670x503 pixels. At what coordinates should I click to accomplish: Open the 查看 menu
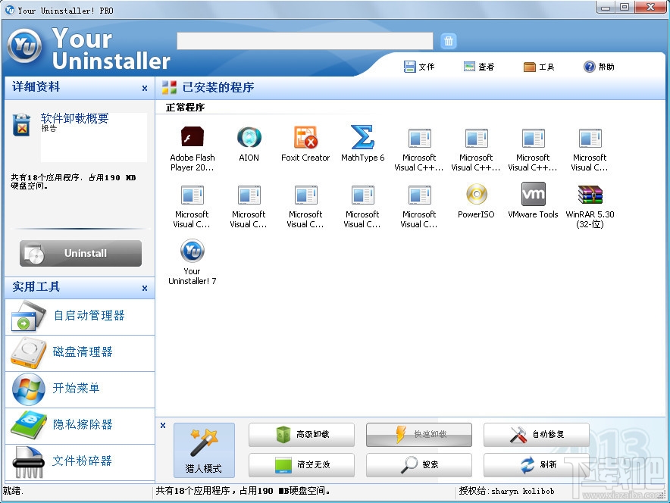pos(479,67)
